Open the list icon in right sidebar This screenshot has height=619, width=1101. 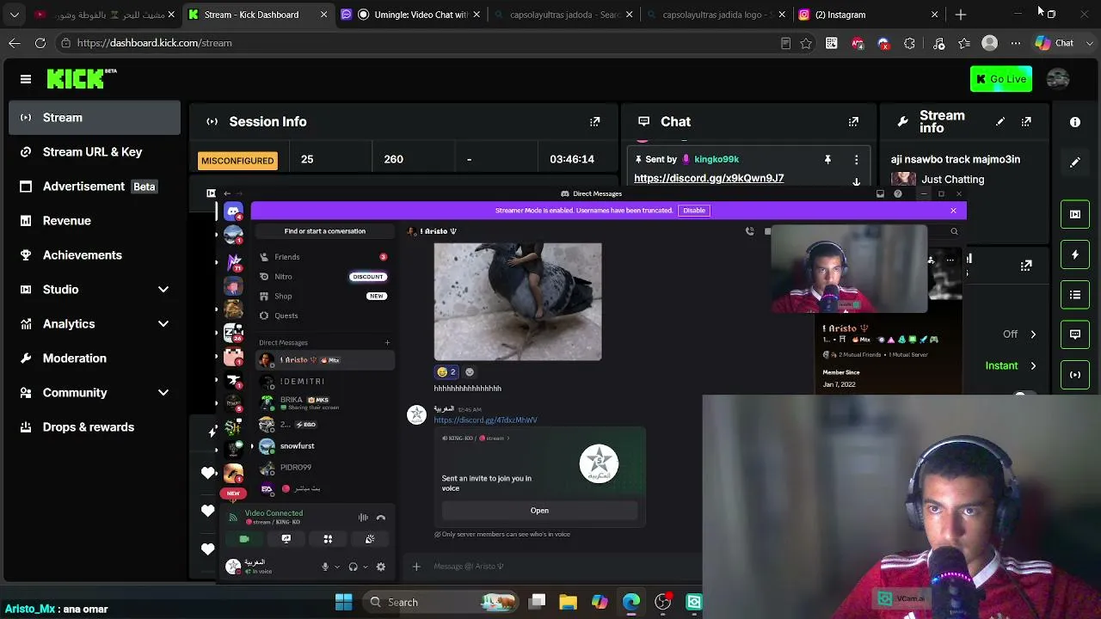pyautogui.click(x=1075, y=295)
